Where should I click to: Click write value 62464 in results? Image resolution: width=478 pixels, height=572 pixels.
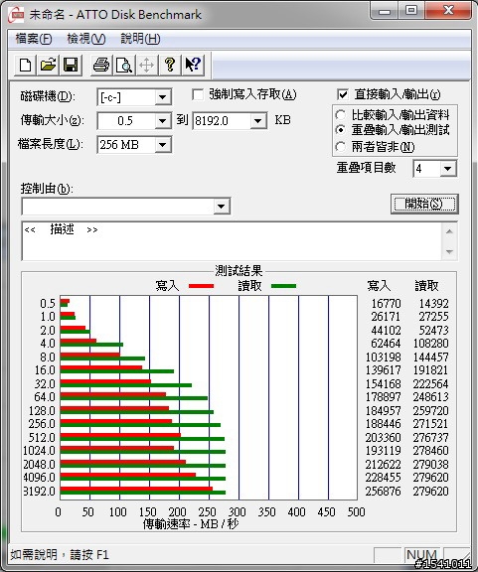tap(386, 344)
